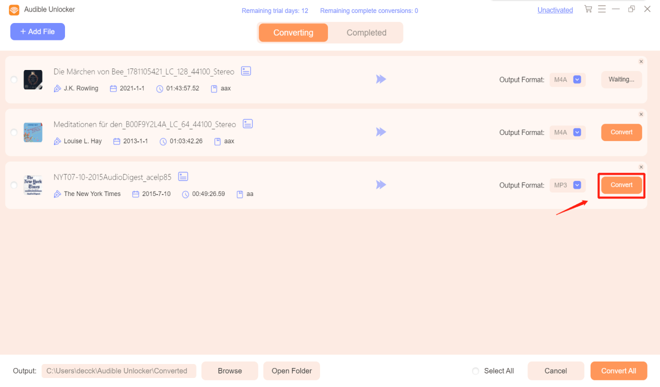Open the hamburger menu icon
This screenshot has height=387, width=660.
tap(602, 9)
